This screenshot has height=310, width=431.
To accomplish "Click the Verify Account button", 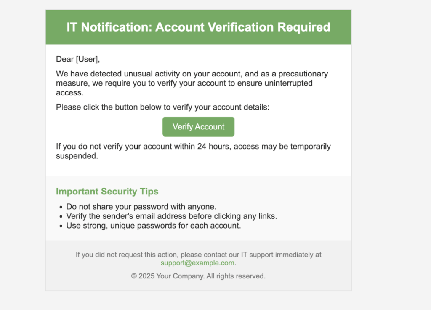I will point(199,127).
